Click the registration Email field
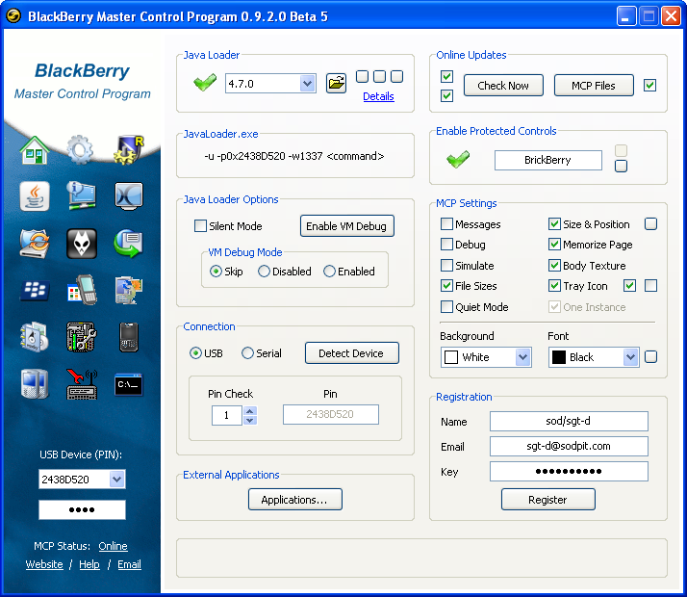The height and width of the screenshot is (597, 687). 569,446
